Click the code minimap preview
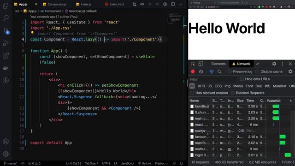295x166 pixels. coord(174,18)
